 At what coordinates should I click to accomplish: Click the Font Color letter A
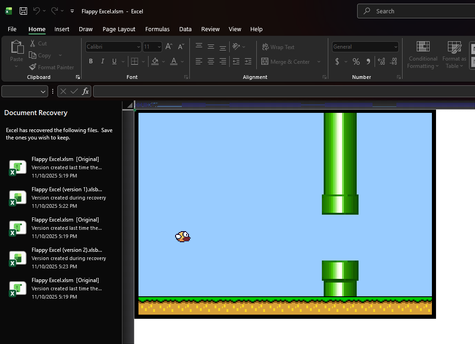tap(174, 61)
